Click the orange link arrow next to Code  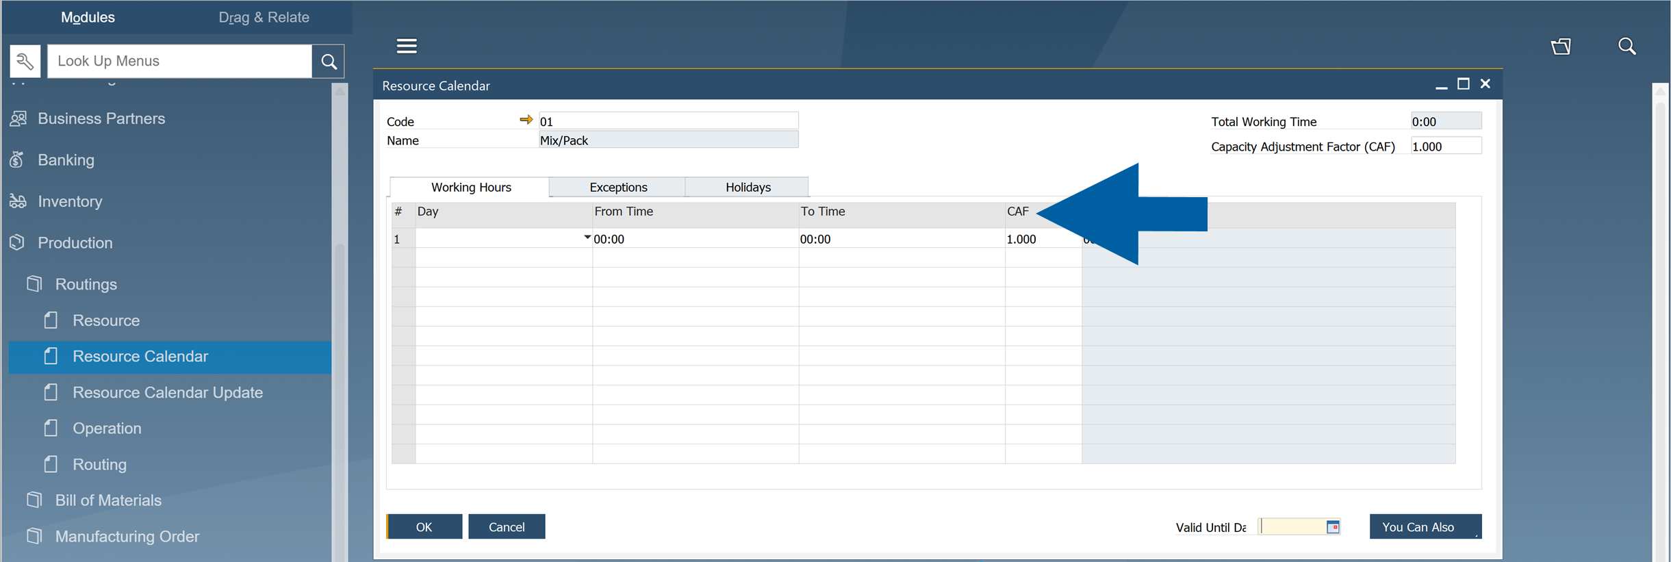tap(526, 120)
